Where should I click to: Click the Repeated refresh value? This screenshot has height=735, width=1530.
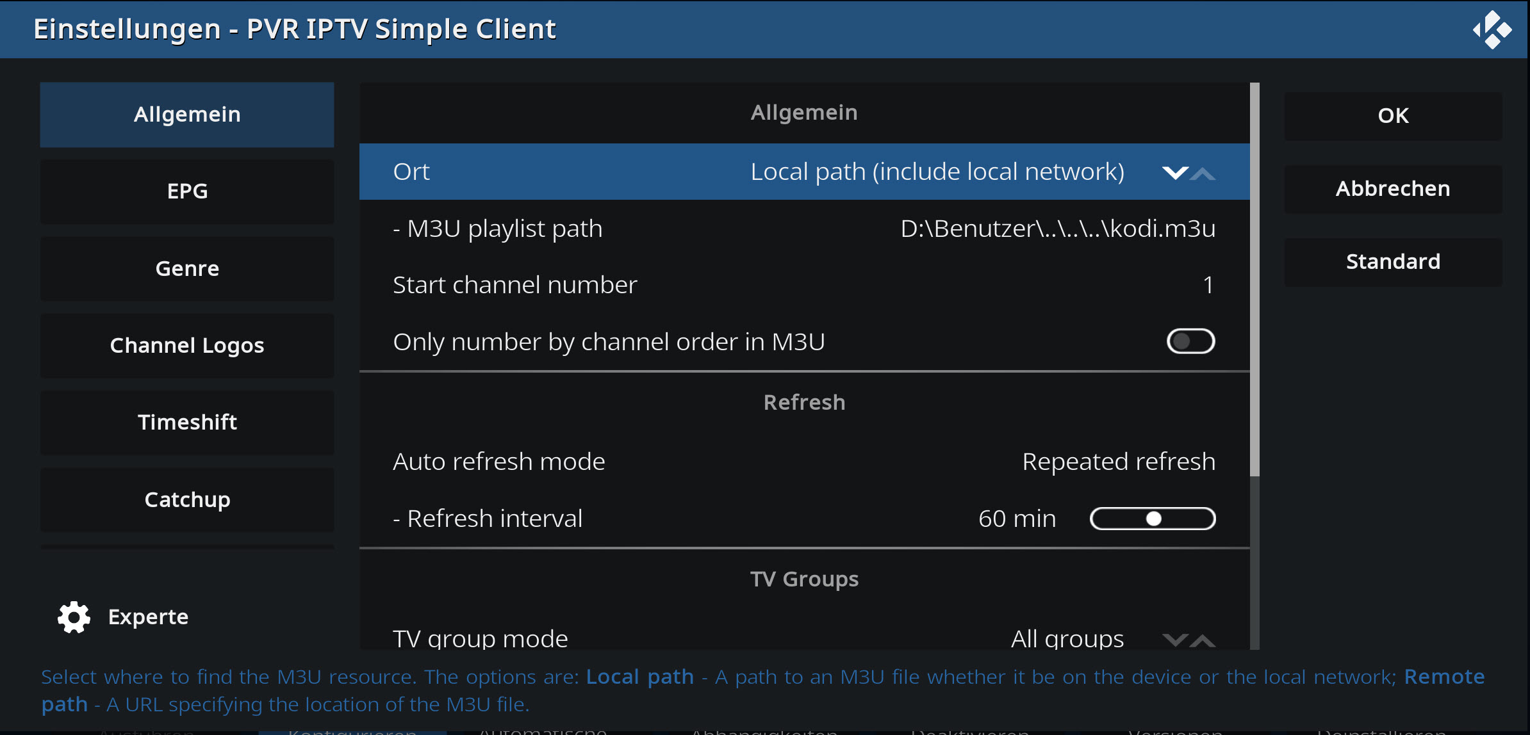1119,462
